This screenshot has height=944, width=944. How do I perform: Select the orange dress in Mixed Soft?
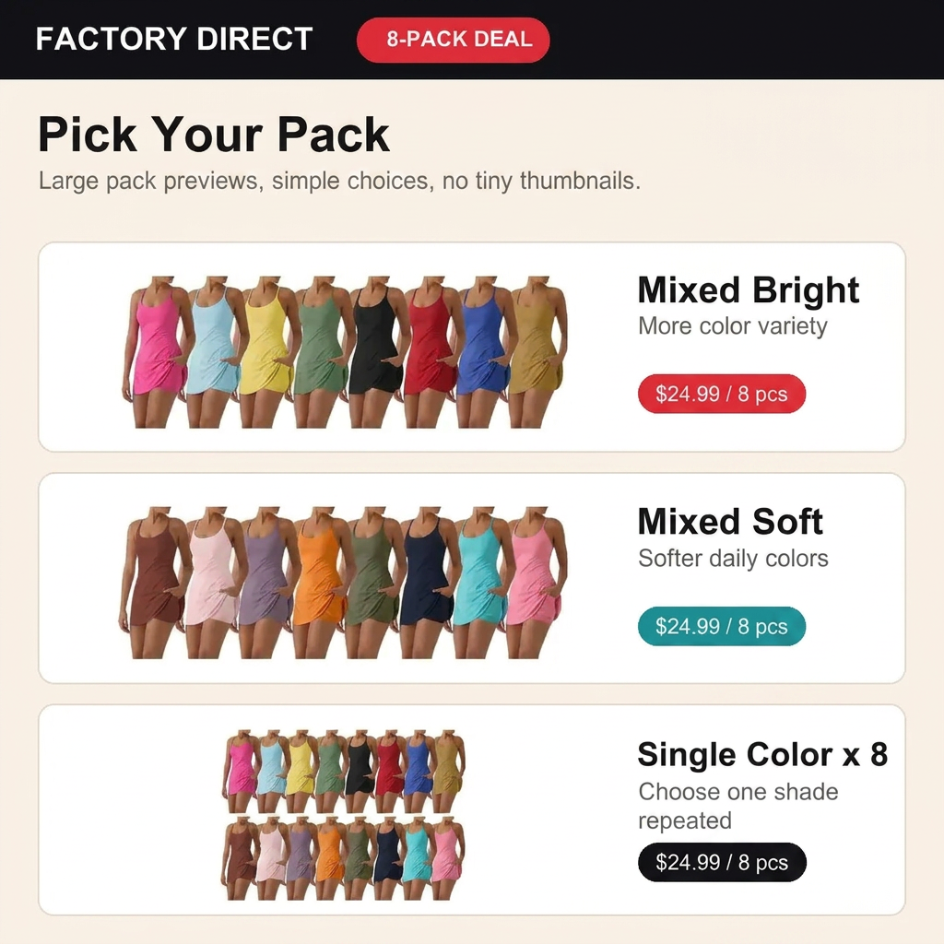click(x=319, y=583)
